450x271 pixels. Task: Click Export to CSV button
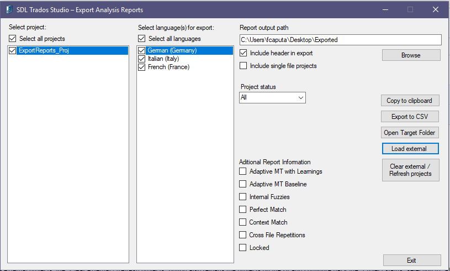coord(410,117)
